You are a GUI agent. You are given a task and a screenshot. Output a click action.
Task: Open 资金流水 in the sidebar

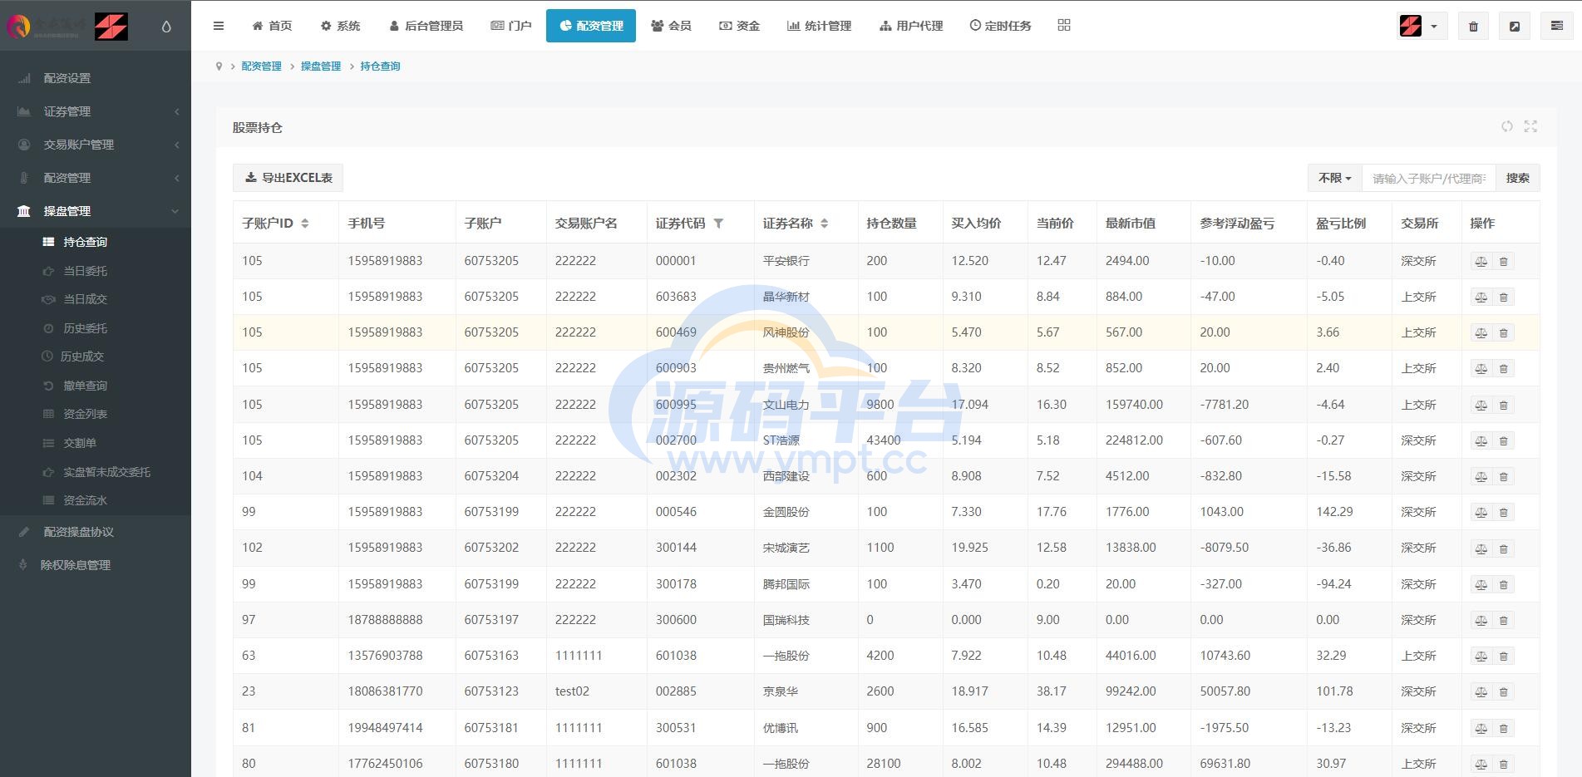[x=85, y=500]
